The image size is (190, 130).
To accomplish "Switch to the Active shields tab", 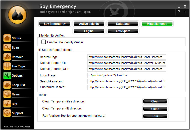I will (89, 24).
